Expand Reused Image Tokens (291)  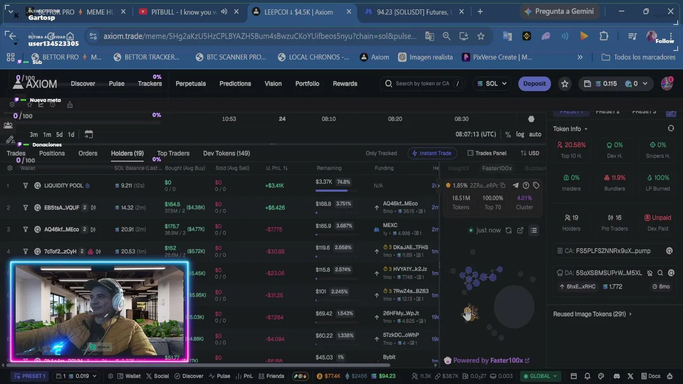(592, 314)
